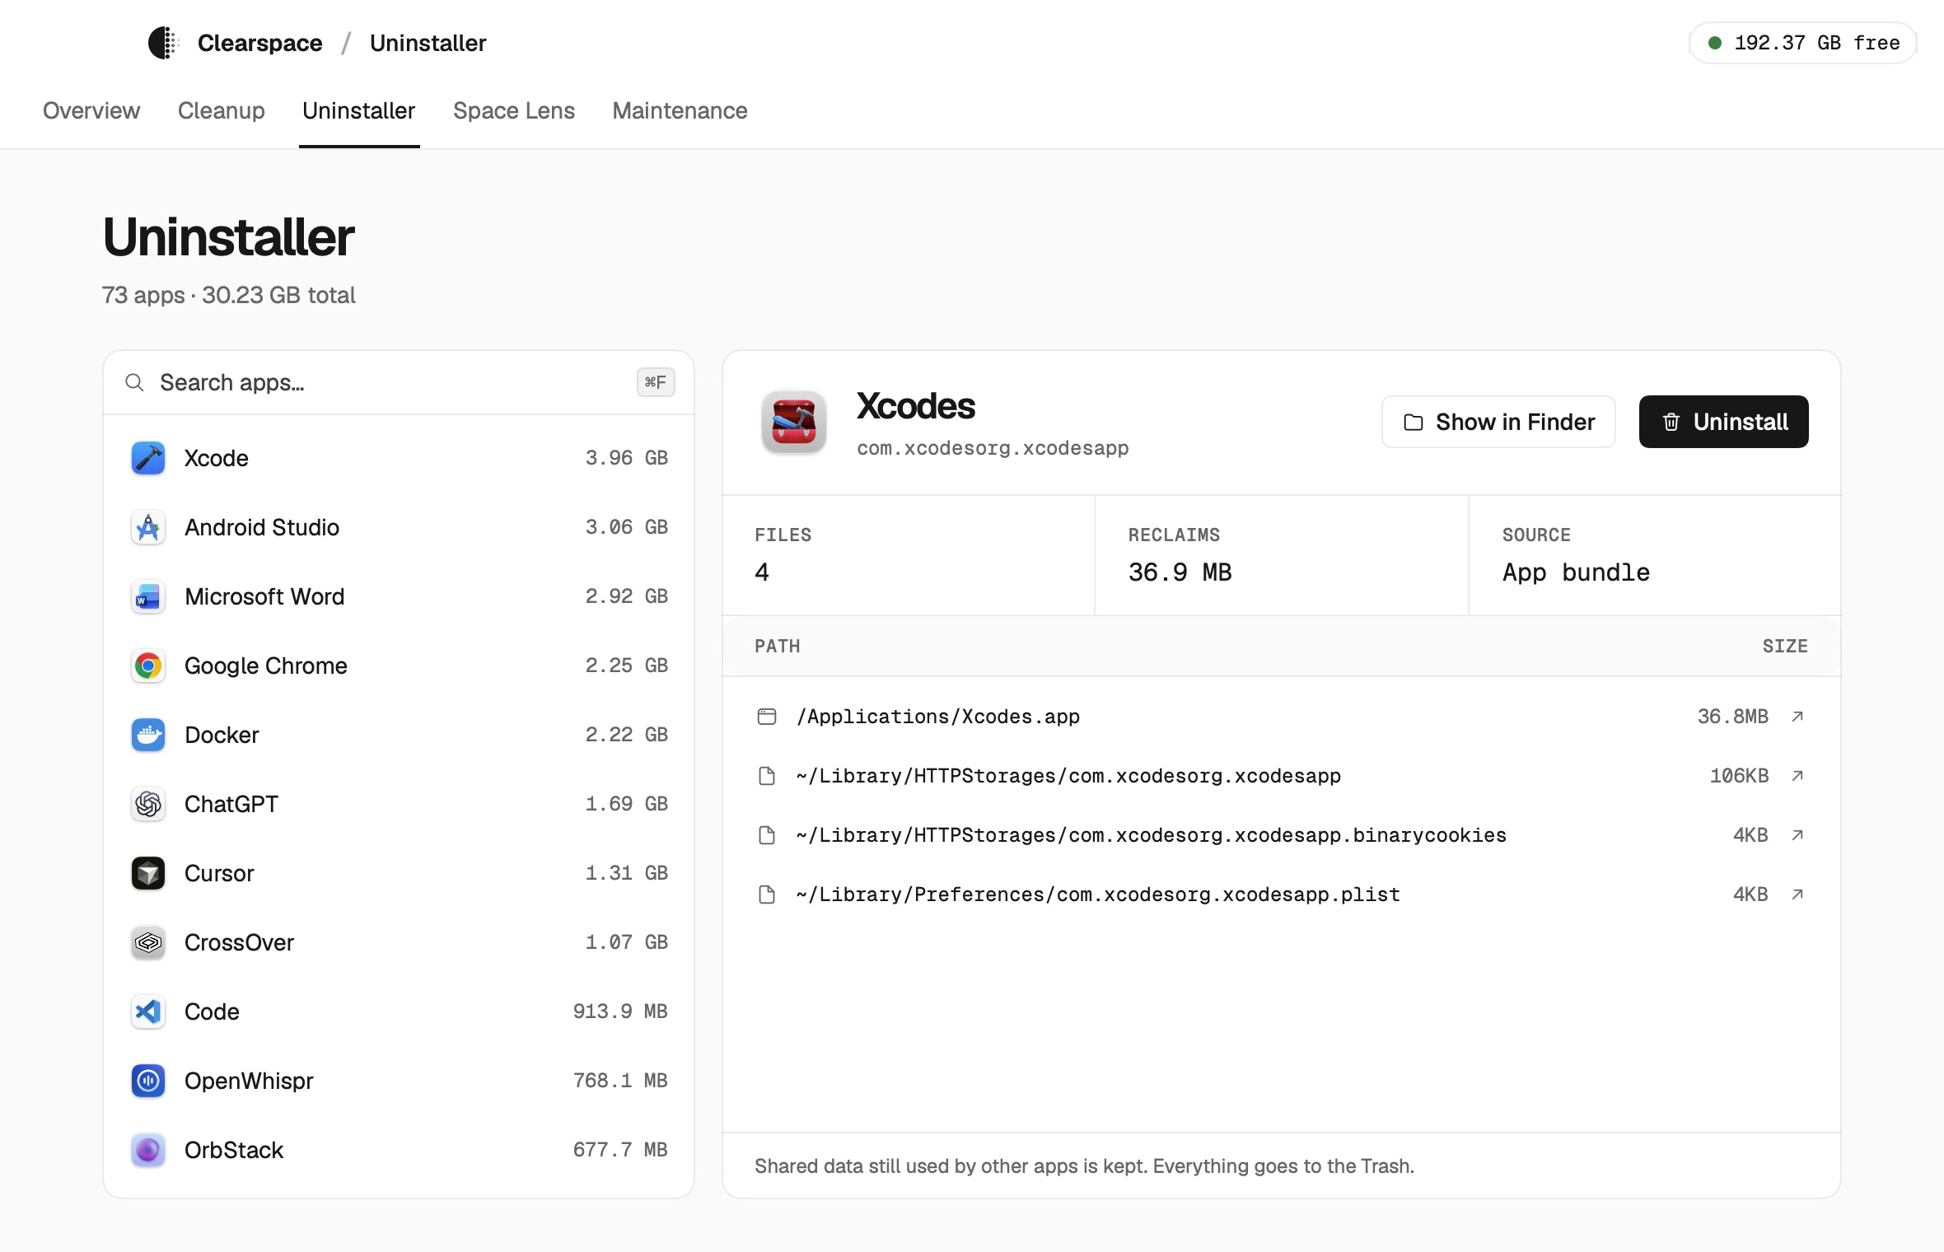Open arrow for the binarycookies file row

[x=1797, y=835]
